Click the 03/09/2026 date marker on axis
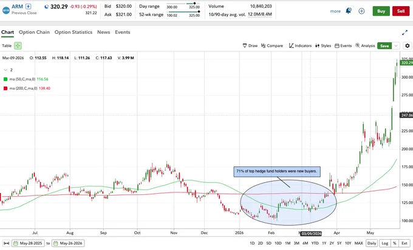Image resolution: width=413 pixels, height=250 pixels. coord(312,234)
